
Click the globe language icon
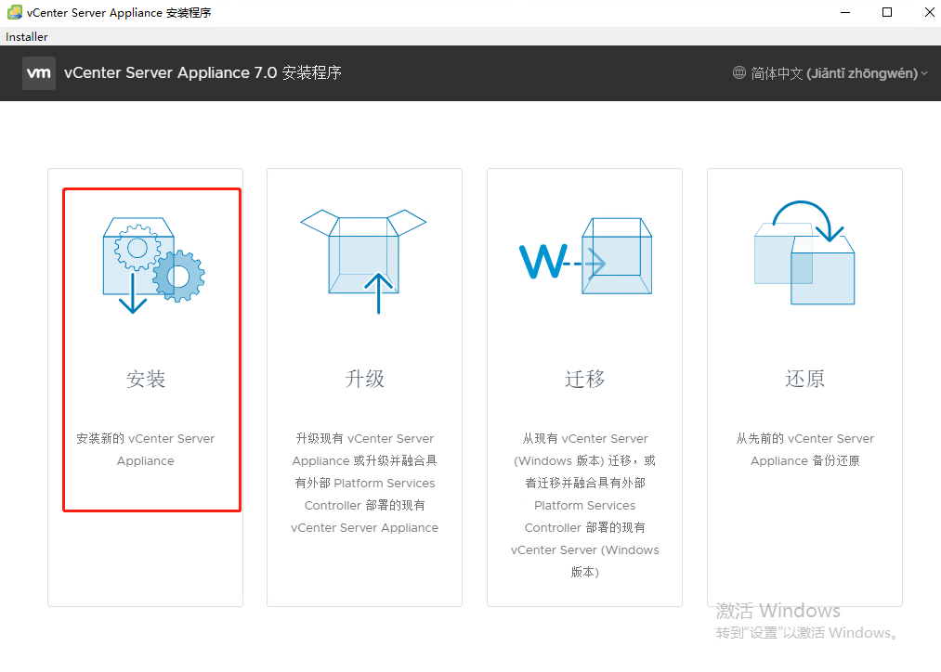pos(739,73)
